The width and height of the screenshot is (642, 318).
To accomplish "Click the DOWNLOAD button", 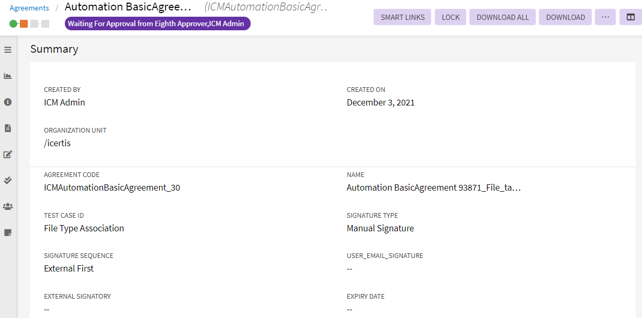I will (x=566, y=17).
